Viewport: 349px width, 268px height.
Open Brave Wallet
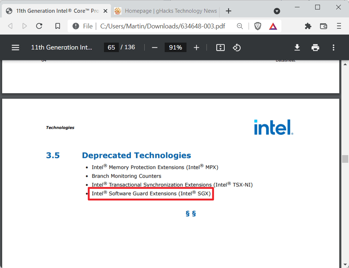323,26
